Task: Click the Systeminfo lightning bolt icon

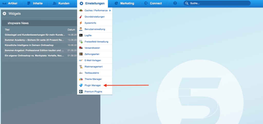Action: [x=81, y=23]
